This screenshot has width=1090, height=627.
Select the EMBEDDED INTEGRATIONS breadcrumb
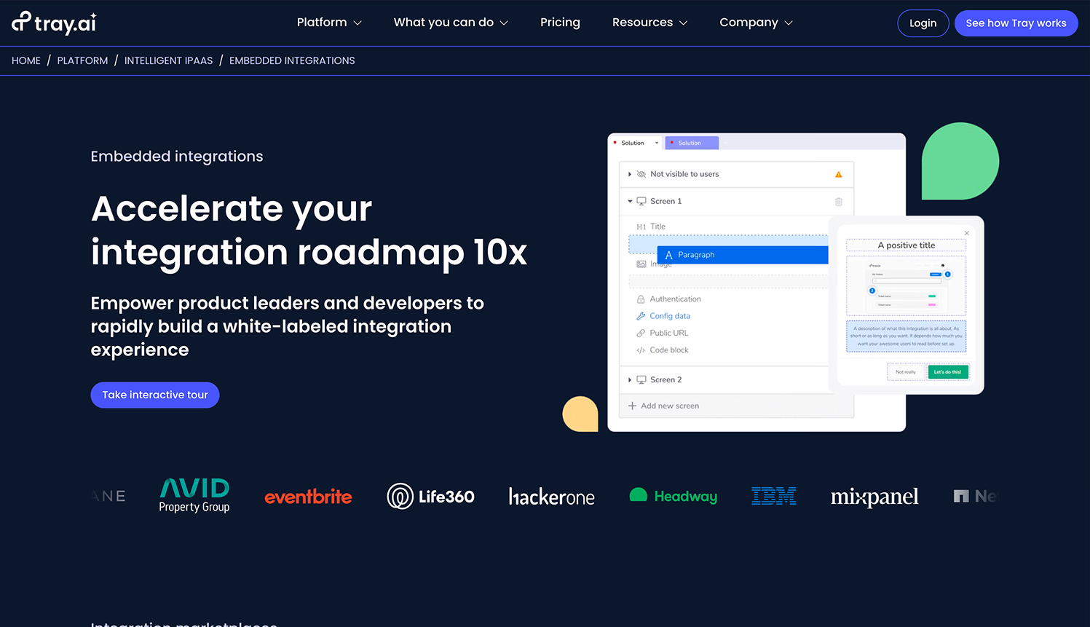[292, 60]
